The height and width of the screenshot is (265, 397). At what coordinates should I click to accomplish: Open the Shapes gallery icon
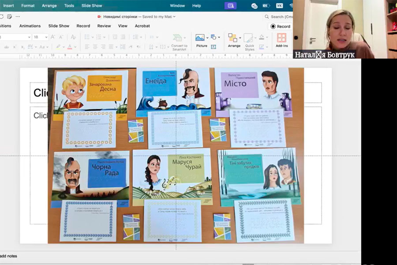coord(214,37)
